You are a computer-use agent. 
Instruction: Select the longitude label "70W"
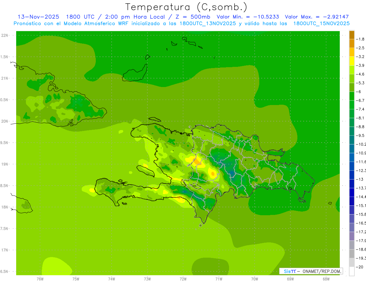point(255,279)
